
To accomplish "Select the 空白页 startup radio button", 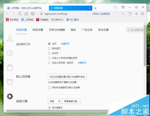I will pos(49,53).
